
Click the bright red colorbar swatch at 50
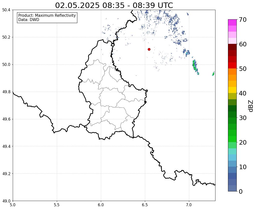232,65
